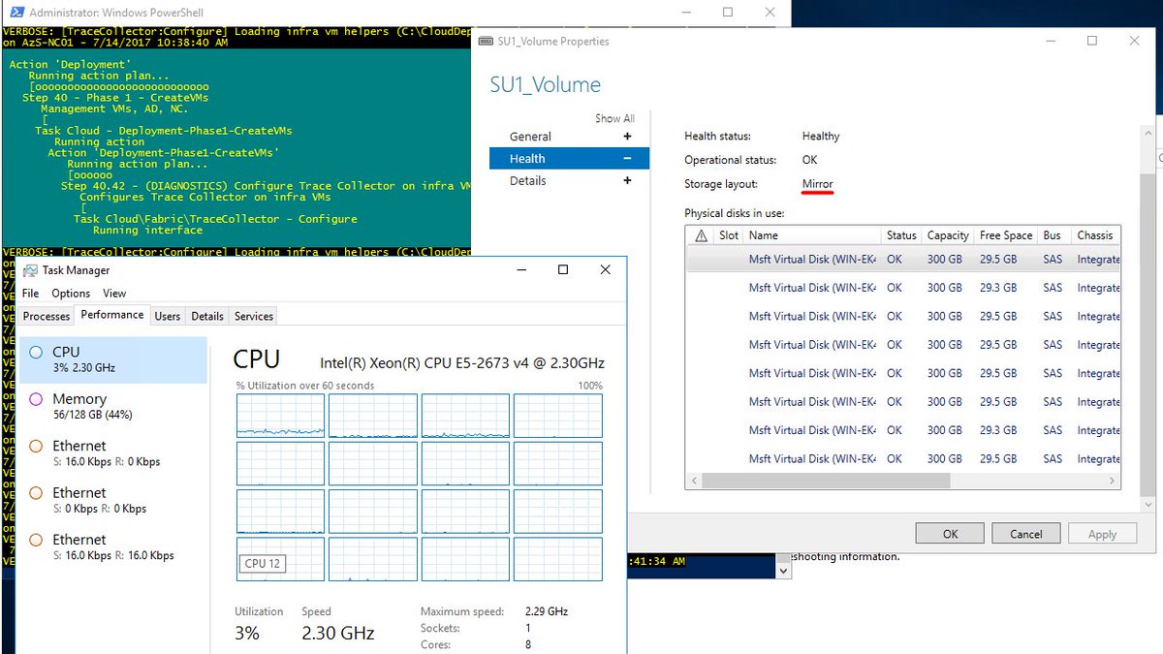Switch to the Users tab
This screenshot has width=1163, height=654.
168,316
